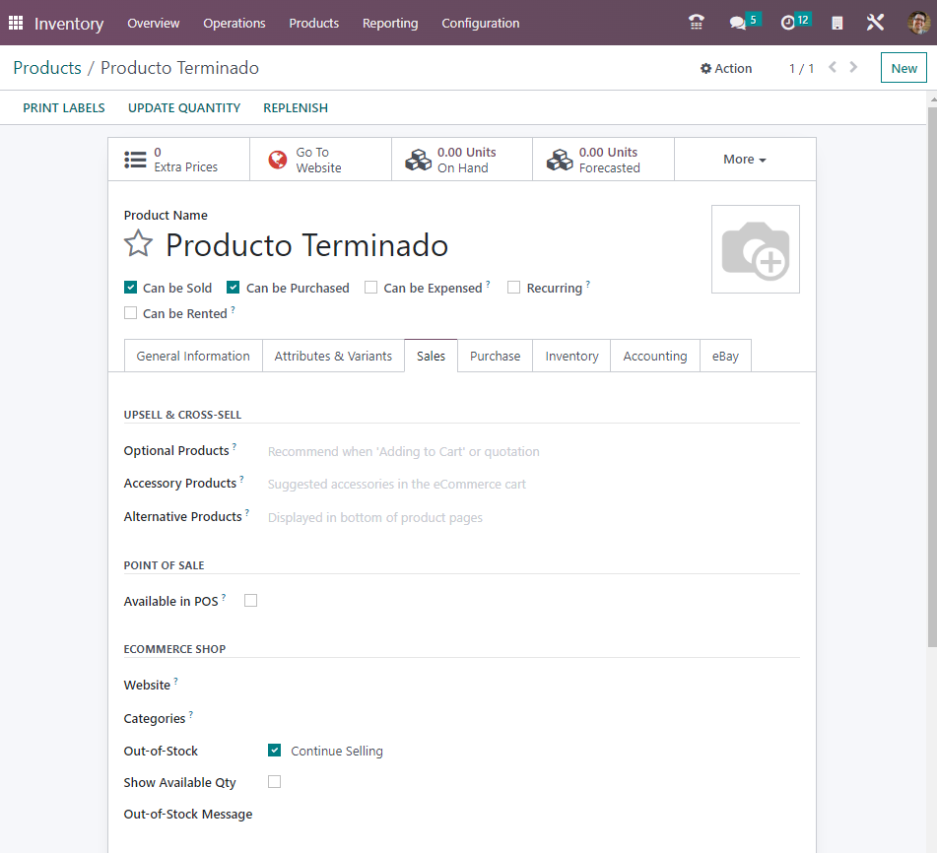Click the New button
The height and width of the screenshot is (853, 937).
[x=904, y=68]
